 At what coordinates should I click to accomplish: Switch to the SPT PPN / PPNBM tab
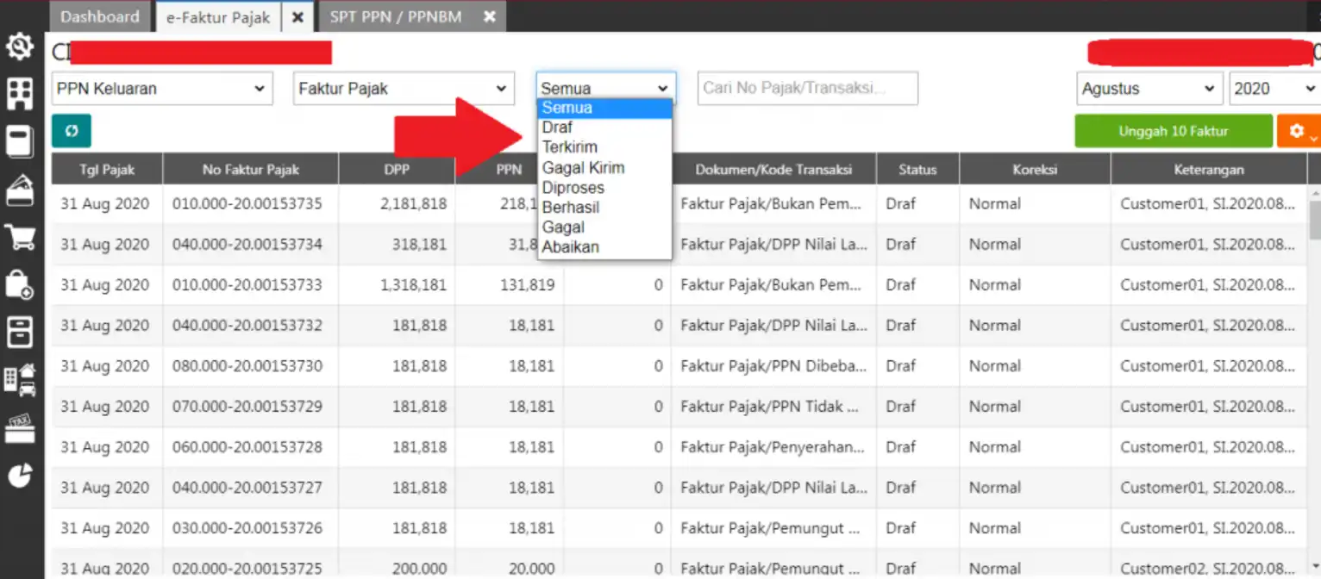click(x=396, y=16)
